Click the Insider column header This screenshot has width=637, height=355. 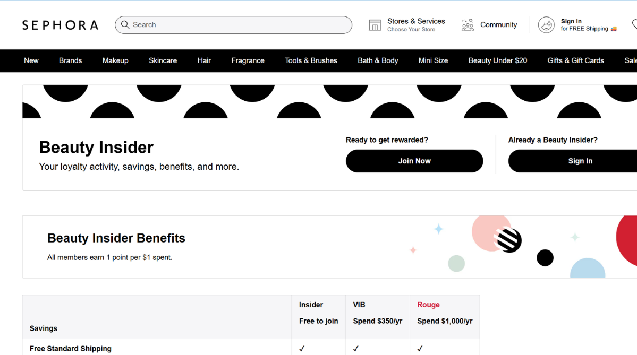pos(311,305)
